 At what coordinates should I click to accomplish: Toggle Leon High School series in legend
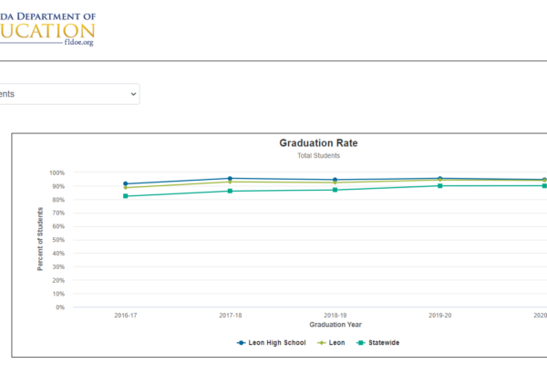click(271, 343)
